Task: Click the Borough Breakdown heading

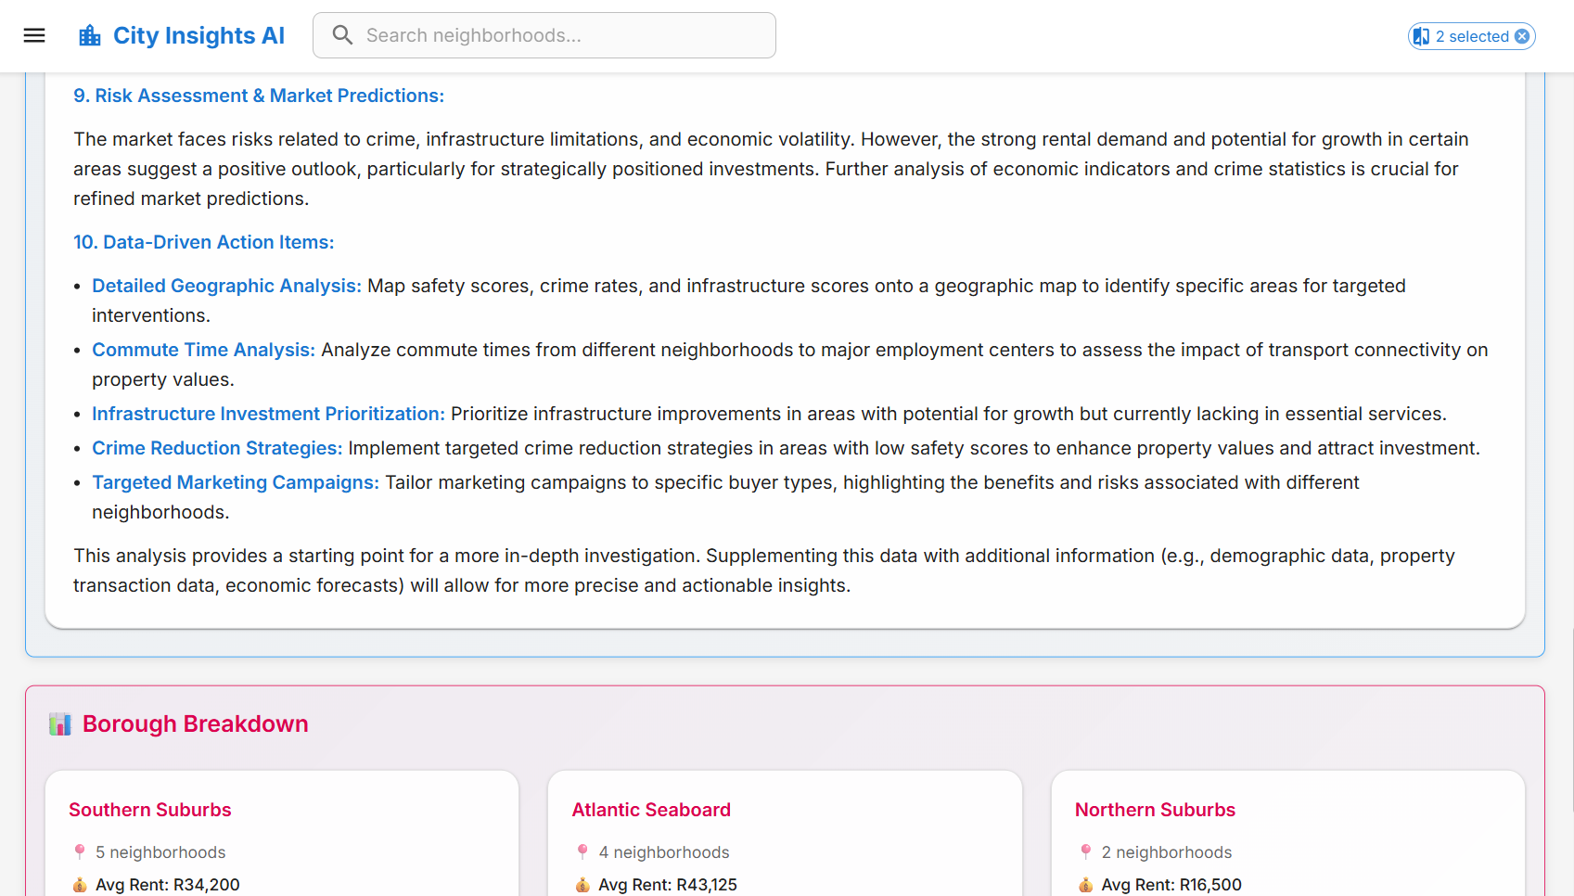Action: [195, 724]
